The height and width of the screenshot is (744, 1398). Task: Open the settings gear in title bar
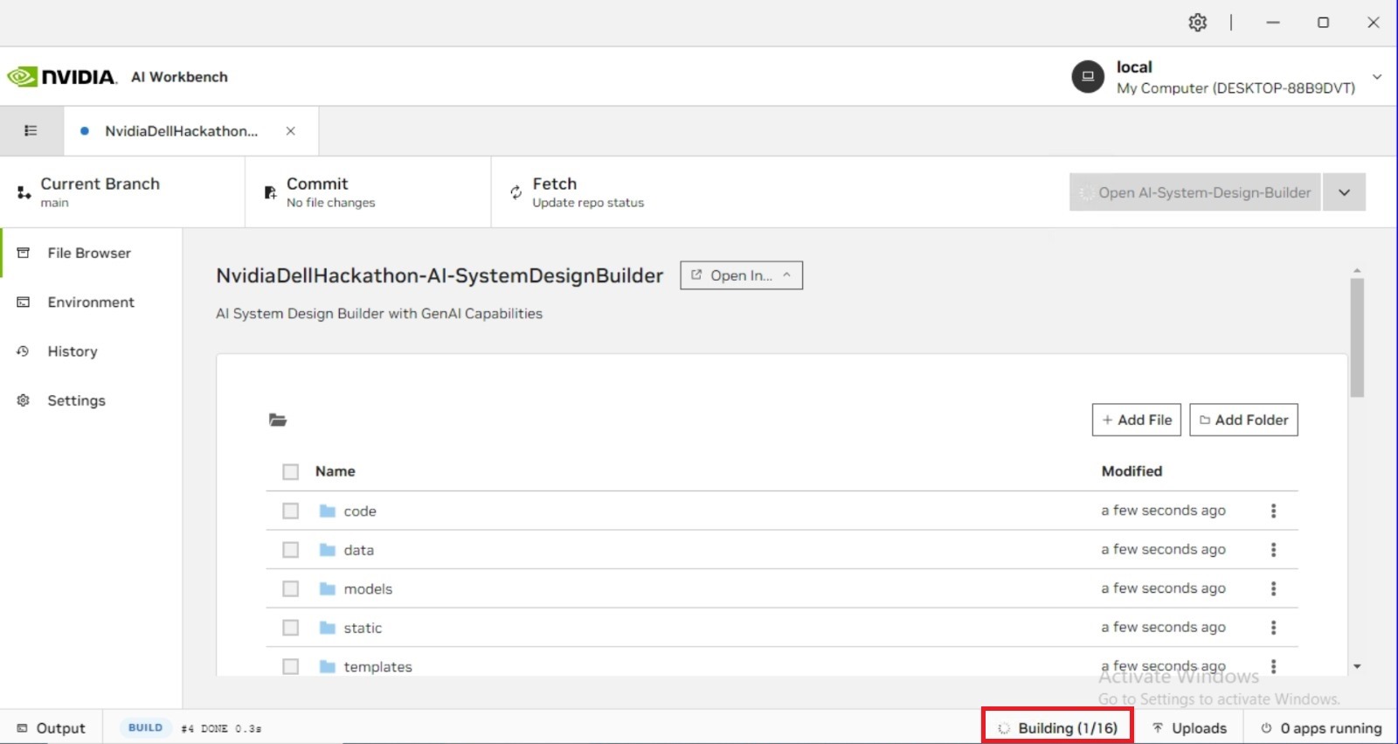pos(1197,23)
